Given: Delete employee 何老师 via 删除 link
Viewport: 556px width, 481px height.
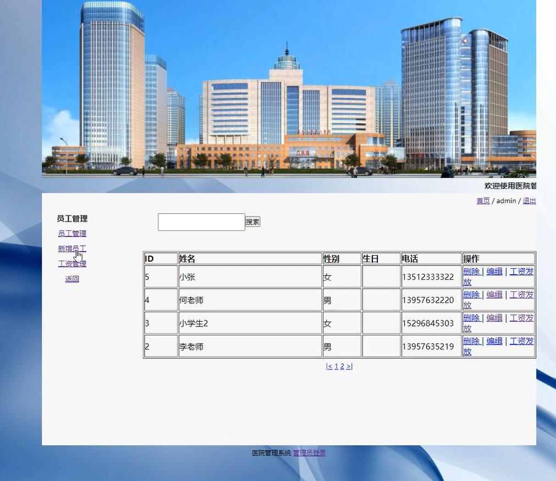Looking at the screenshot, I should [x=472, y=295].
